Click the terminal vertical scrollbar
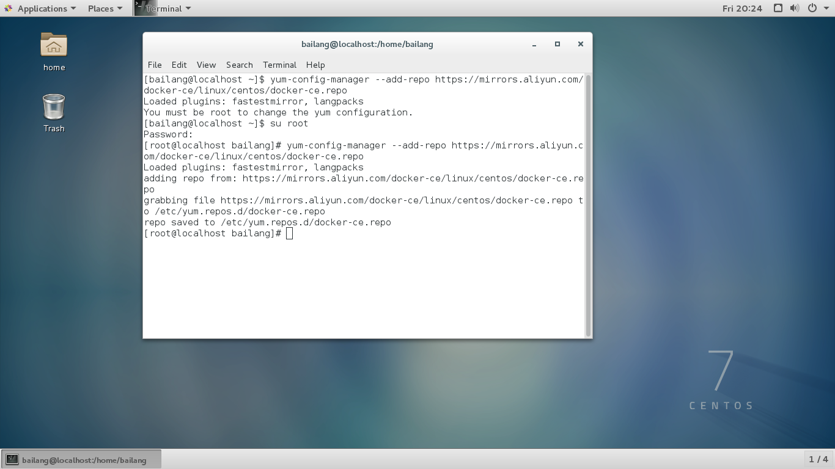The width and height of the screenshot is (835, 469). (588, 205)
